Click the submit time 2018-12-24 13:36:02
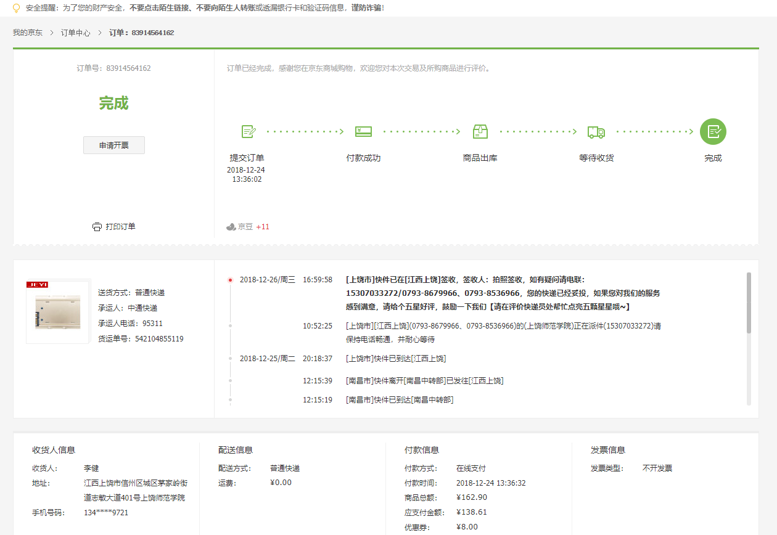 tap(247, 175)
